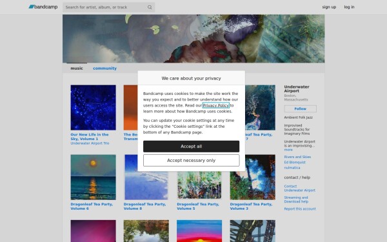Click the Bandcamp logo

pos(43,7)
